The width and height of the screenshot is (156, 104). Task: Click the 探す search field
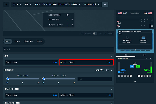(58, 49)
